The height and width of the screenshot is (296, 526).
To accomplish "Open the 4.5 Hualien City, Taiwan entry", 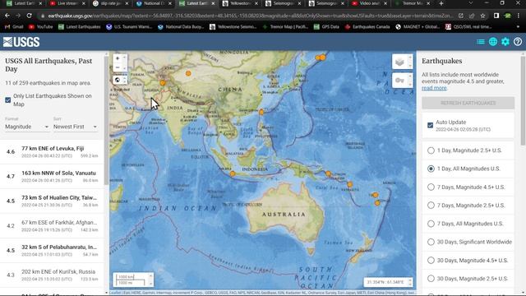I will (52, 201).
